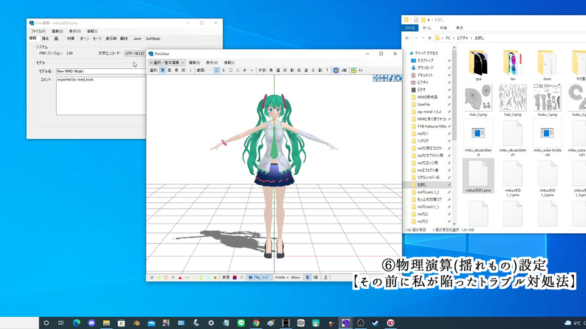
Task: Click the Wire+ button in bottom toolbar
Action: [x=296, y=277]
